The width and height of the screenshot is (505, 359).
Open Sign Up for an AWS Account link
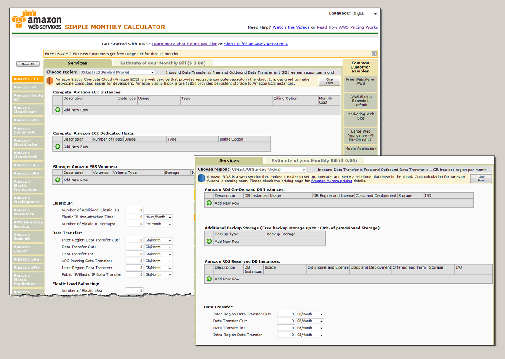(256, 44)
